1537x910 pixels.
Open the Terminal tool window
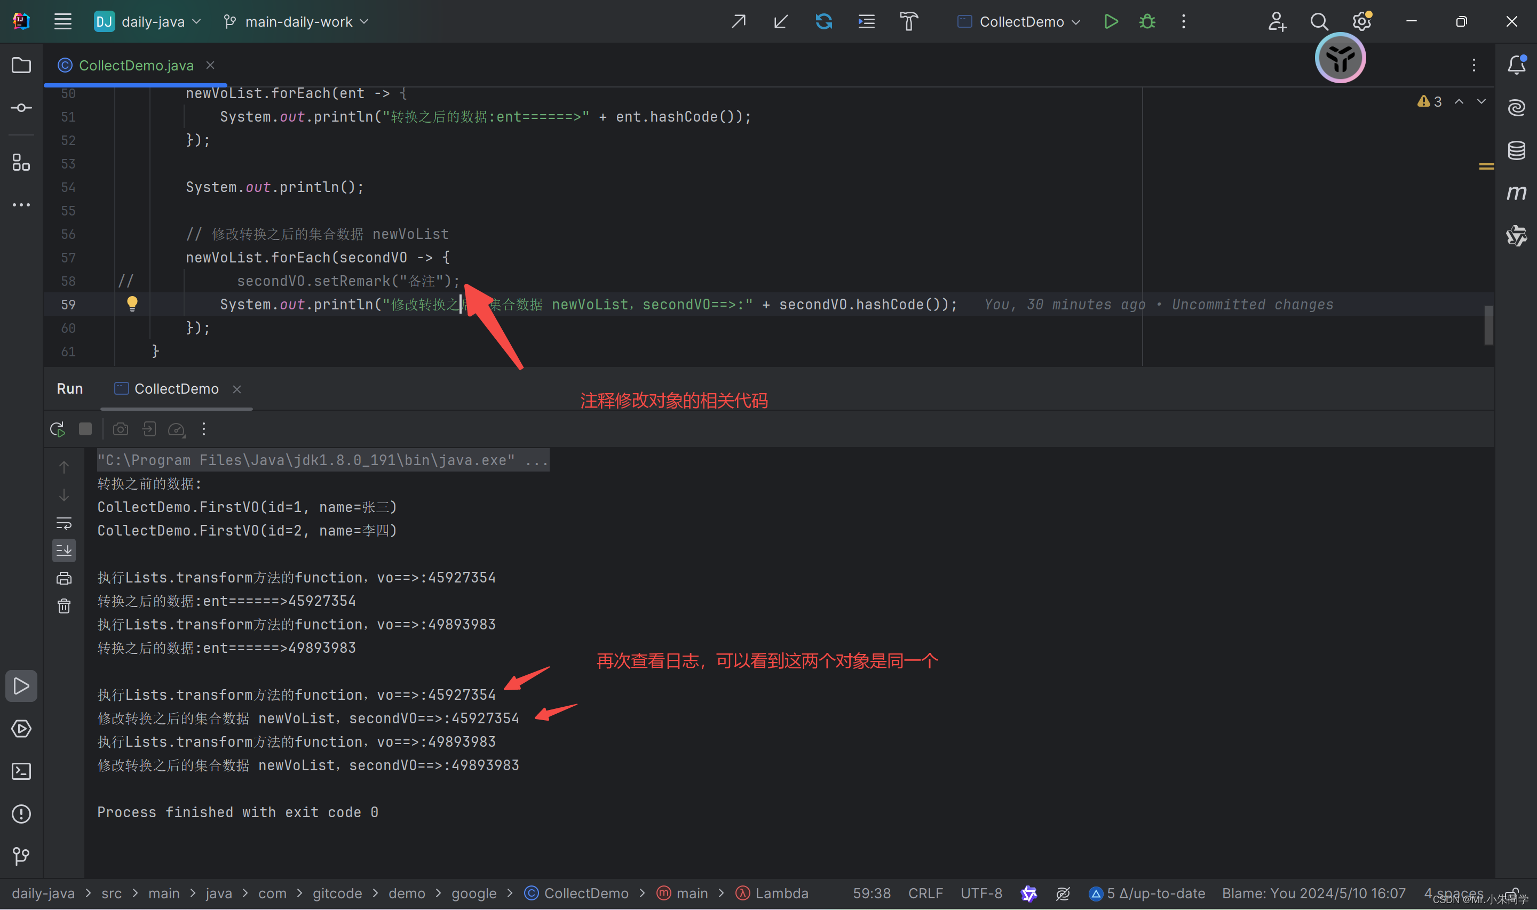[21, 771]
